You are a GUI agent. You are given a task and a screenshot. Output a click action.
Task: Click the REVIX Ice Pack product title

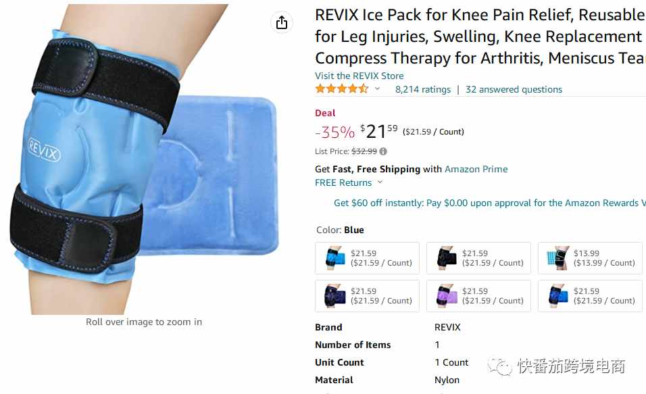coord(480,36)
